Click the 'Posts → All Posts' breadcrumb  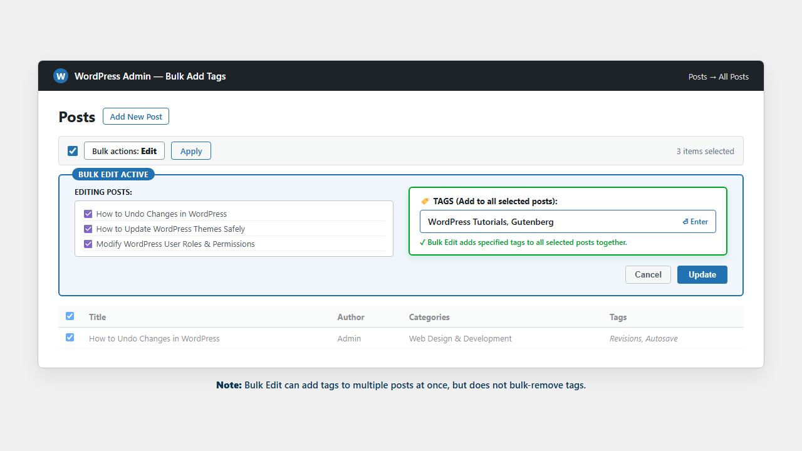[719, 76]
